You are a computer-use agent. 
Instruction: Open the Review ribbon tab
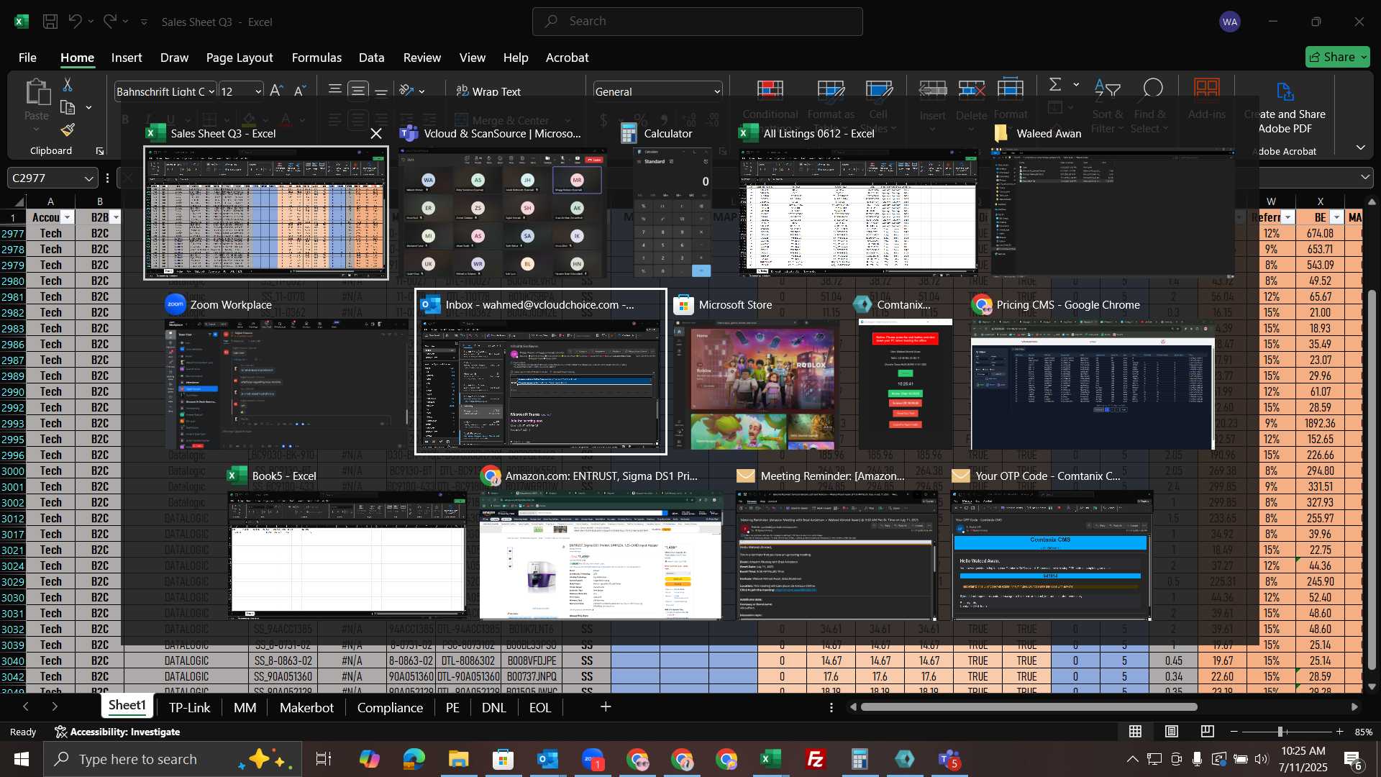pos(421,58)
